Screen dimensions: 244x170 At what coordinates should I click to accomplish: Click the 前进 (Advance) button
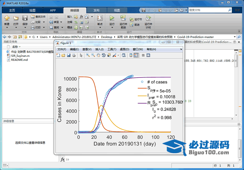coord(135,24)
